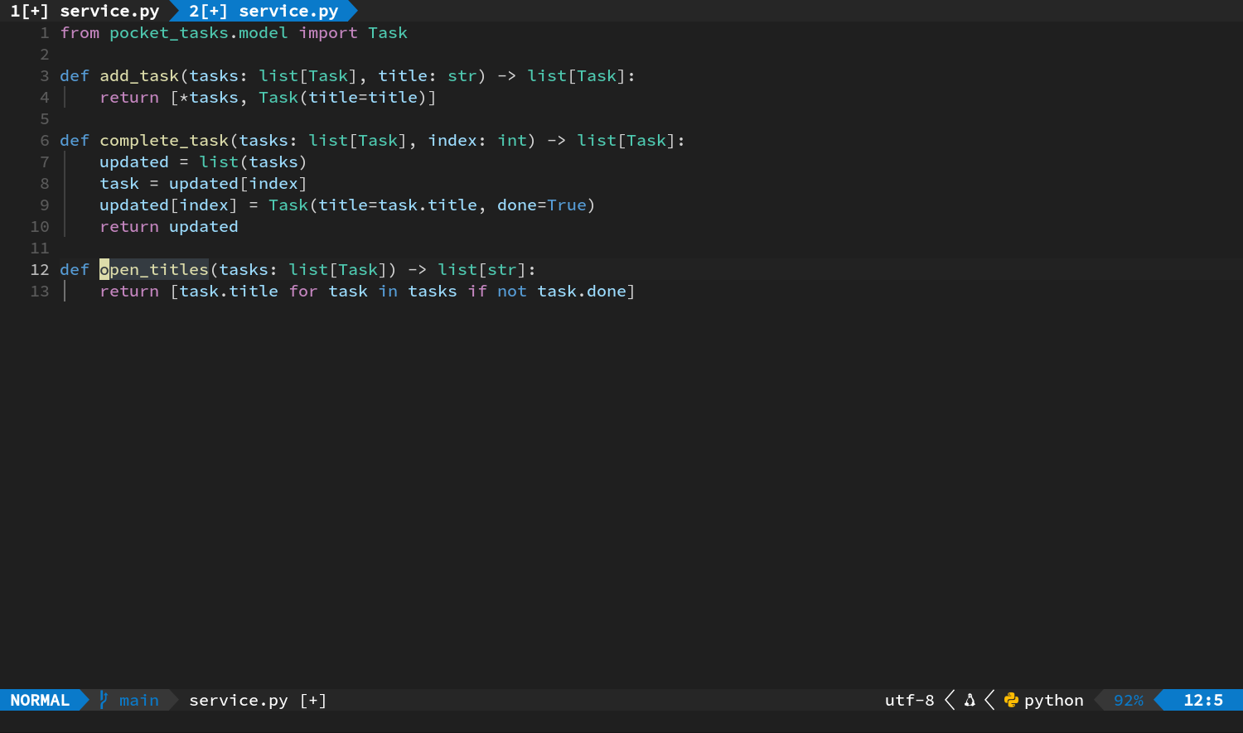Click 'task.title' on line 13

(229, 291)
